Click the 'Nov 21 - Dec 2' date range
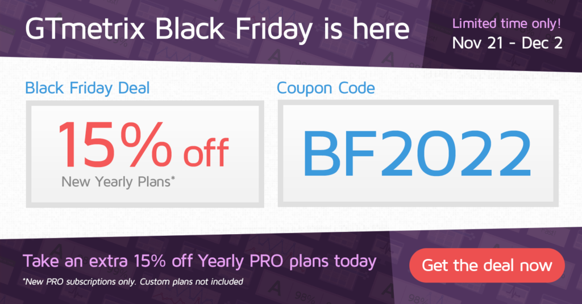Screen dimensions: 582x304 pyautogui.click(x=507, y=43)
